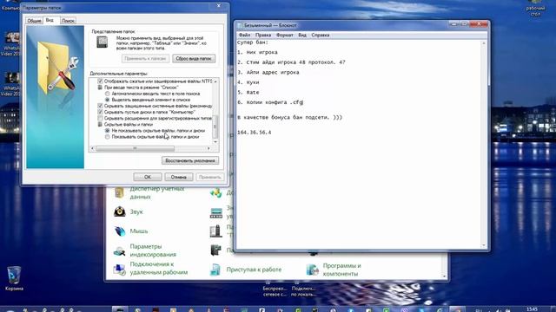Click the Применить button in folder options
The width and height of the screenshot is (556, 312).
(210, 177)
